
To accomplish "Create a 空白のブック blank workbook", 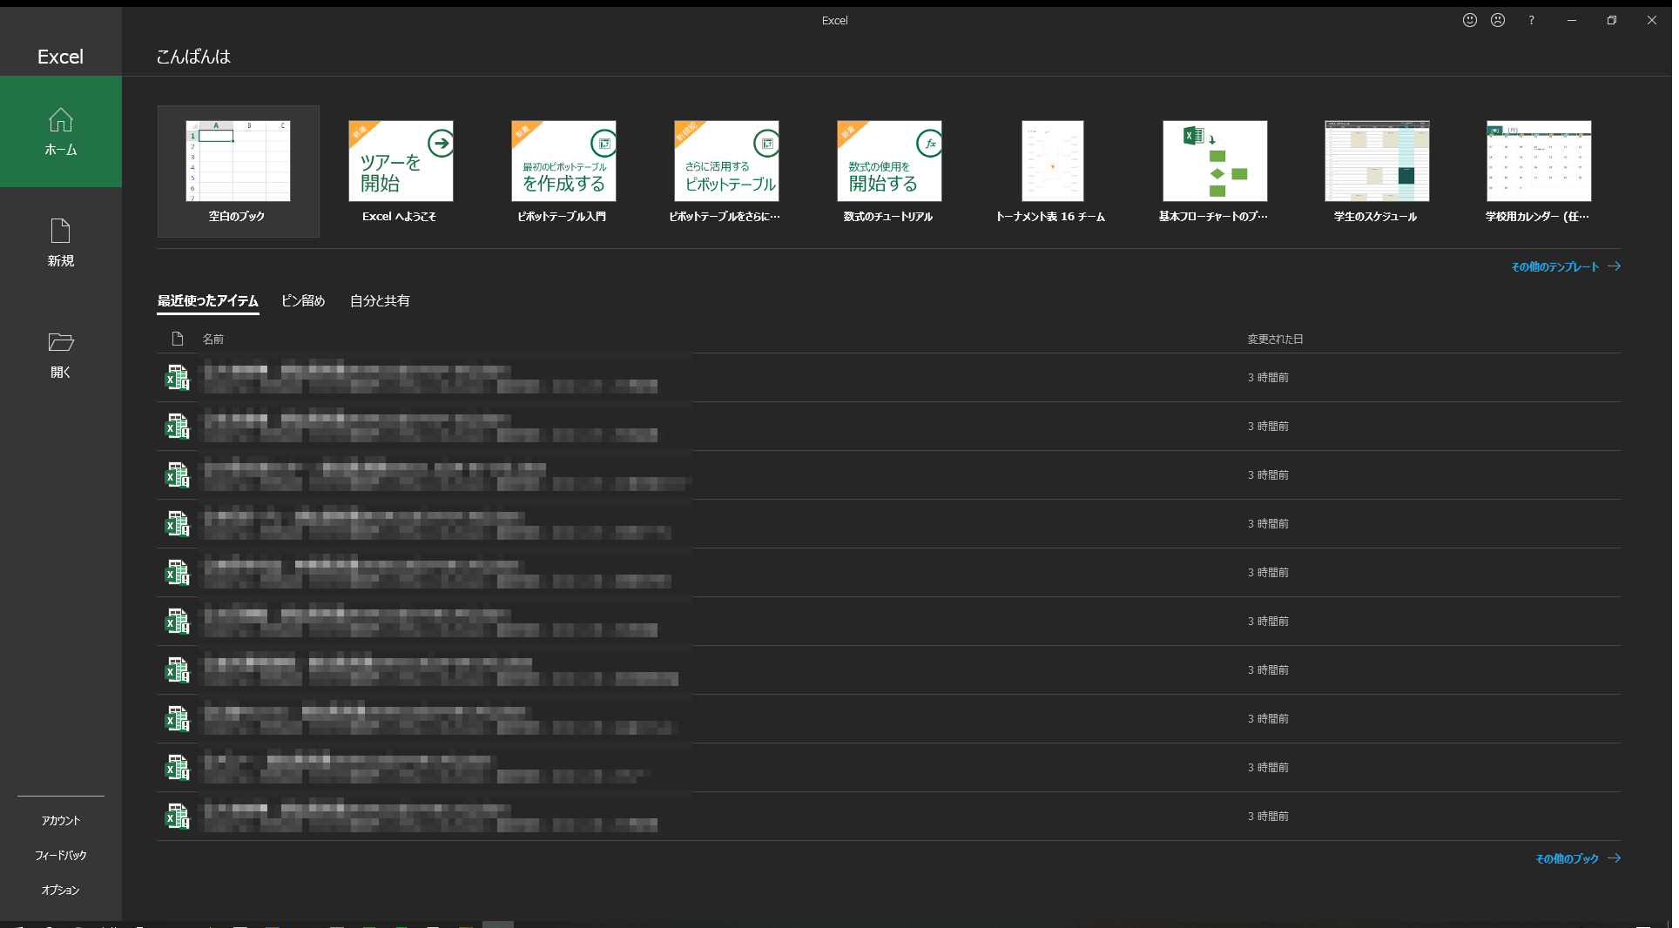I will [x=238, y=171].
